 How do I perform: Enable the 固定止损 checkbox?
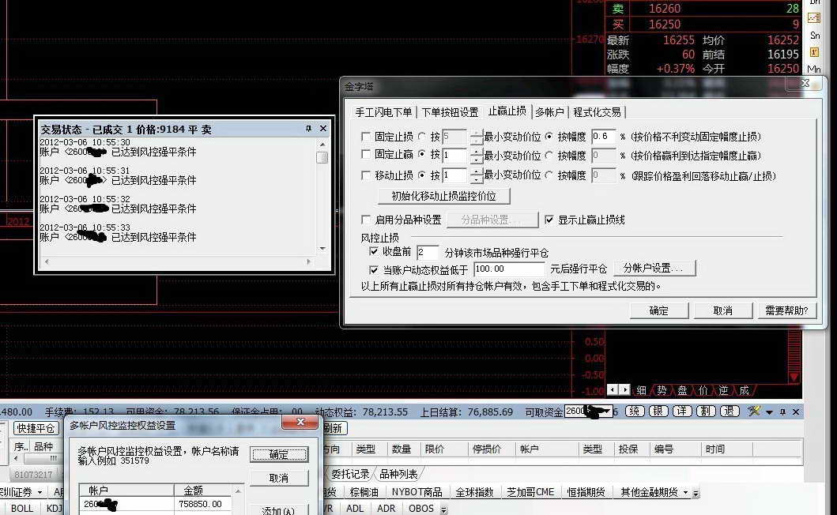pyautogui.click(x=366, y=137)
